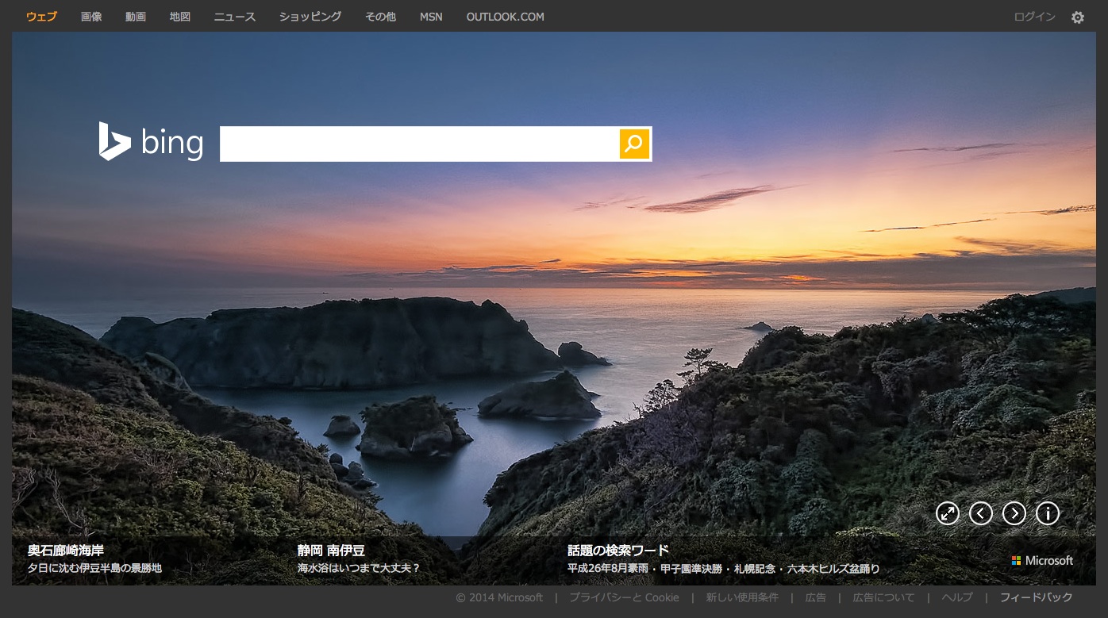Open the フィードバック link
This screenshot has width=1108, height=618.
[1036, 597]
